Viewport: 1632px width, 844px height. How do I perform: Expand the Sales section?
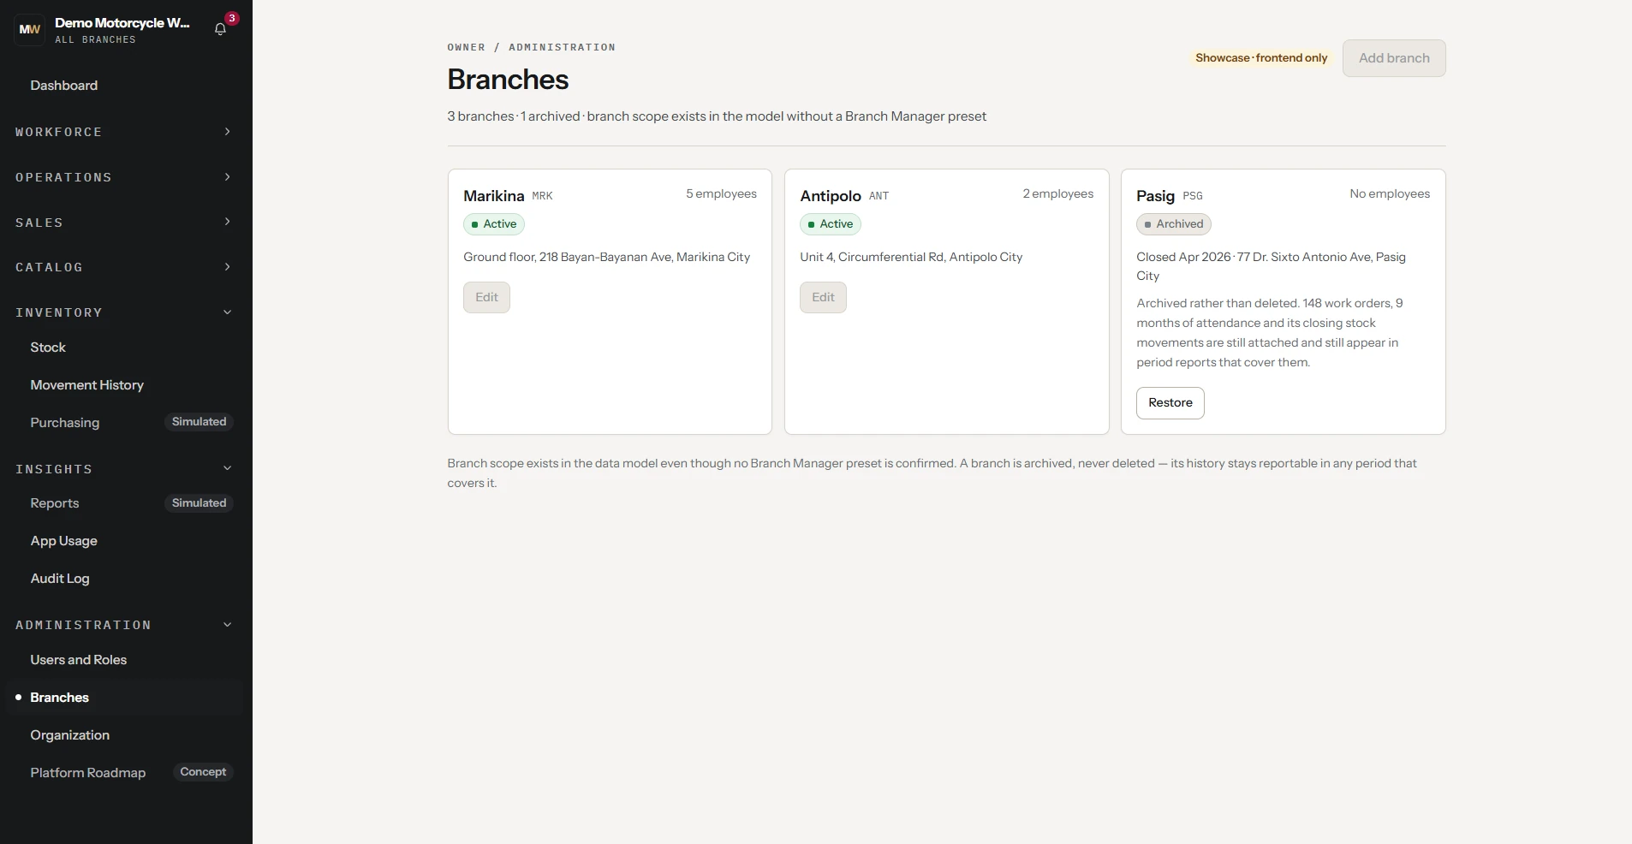124,223
